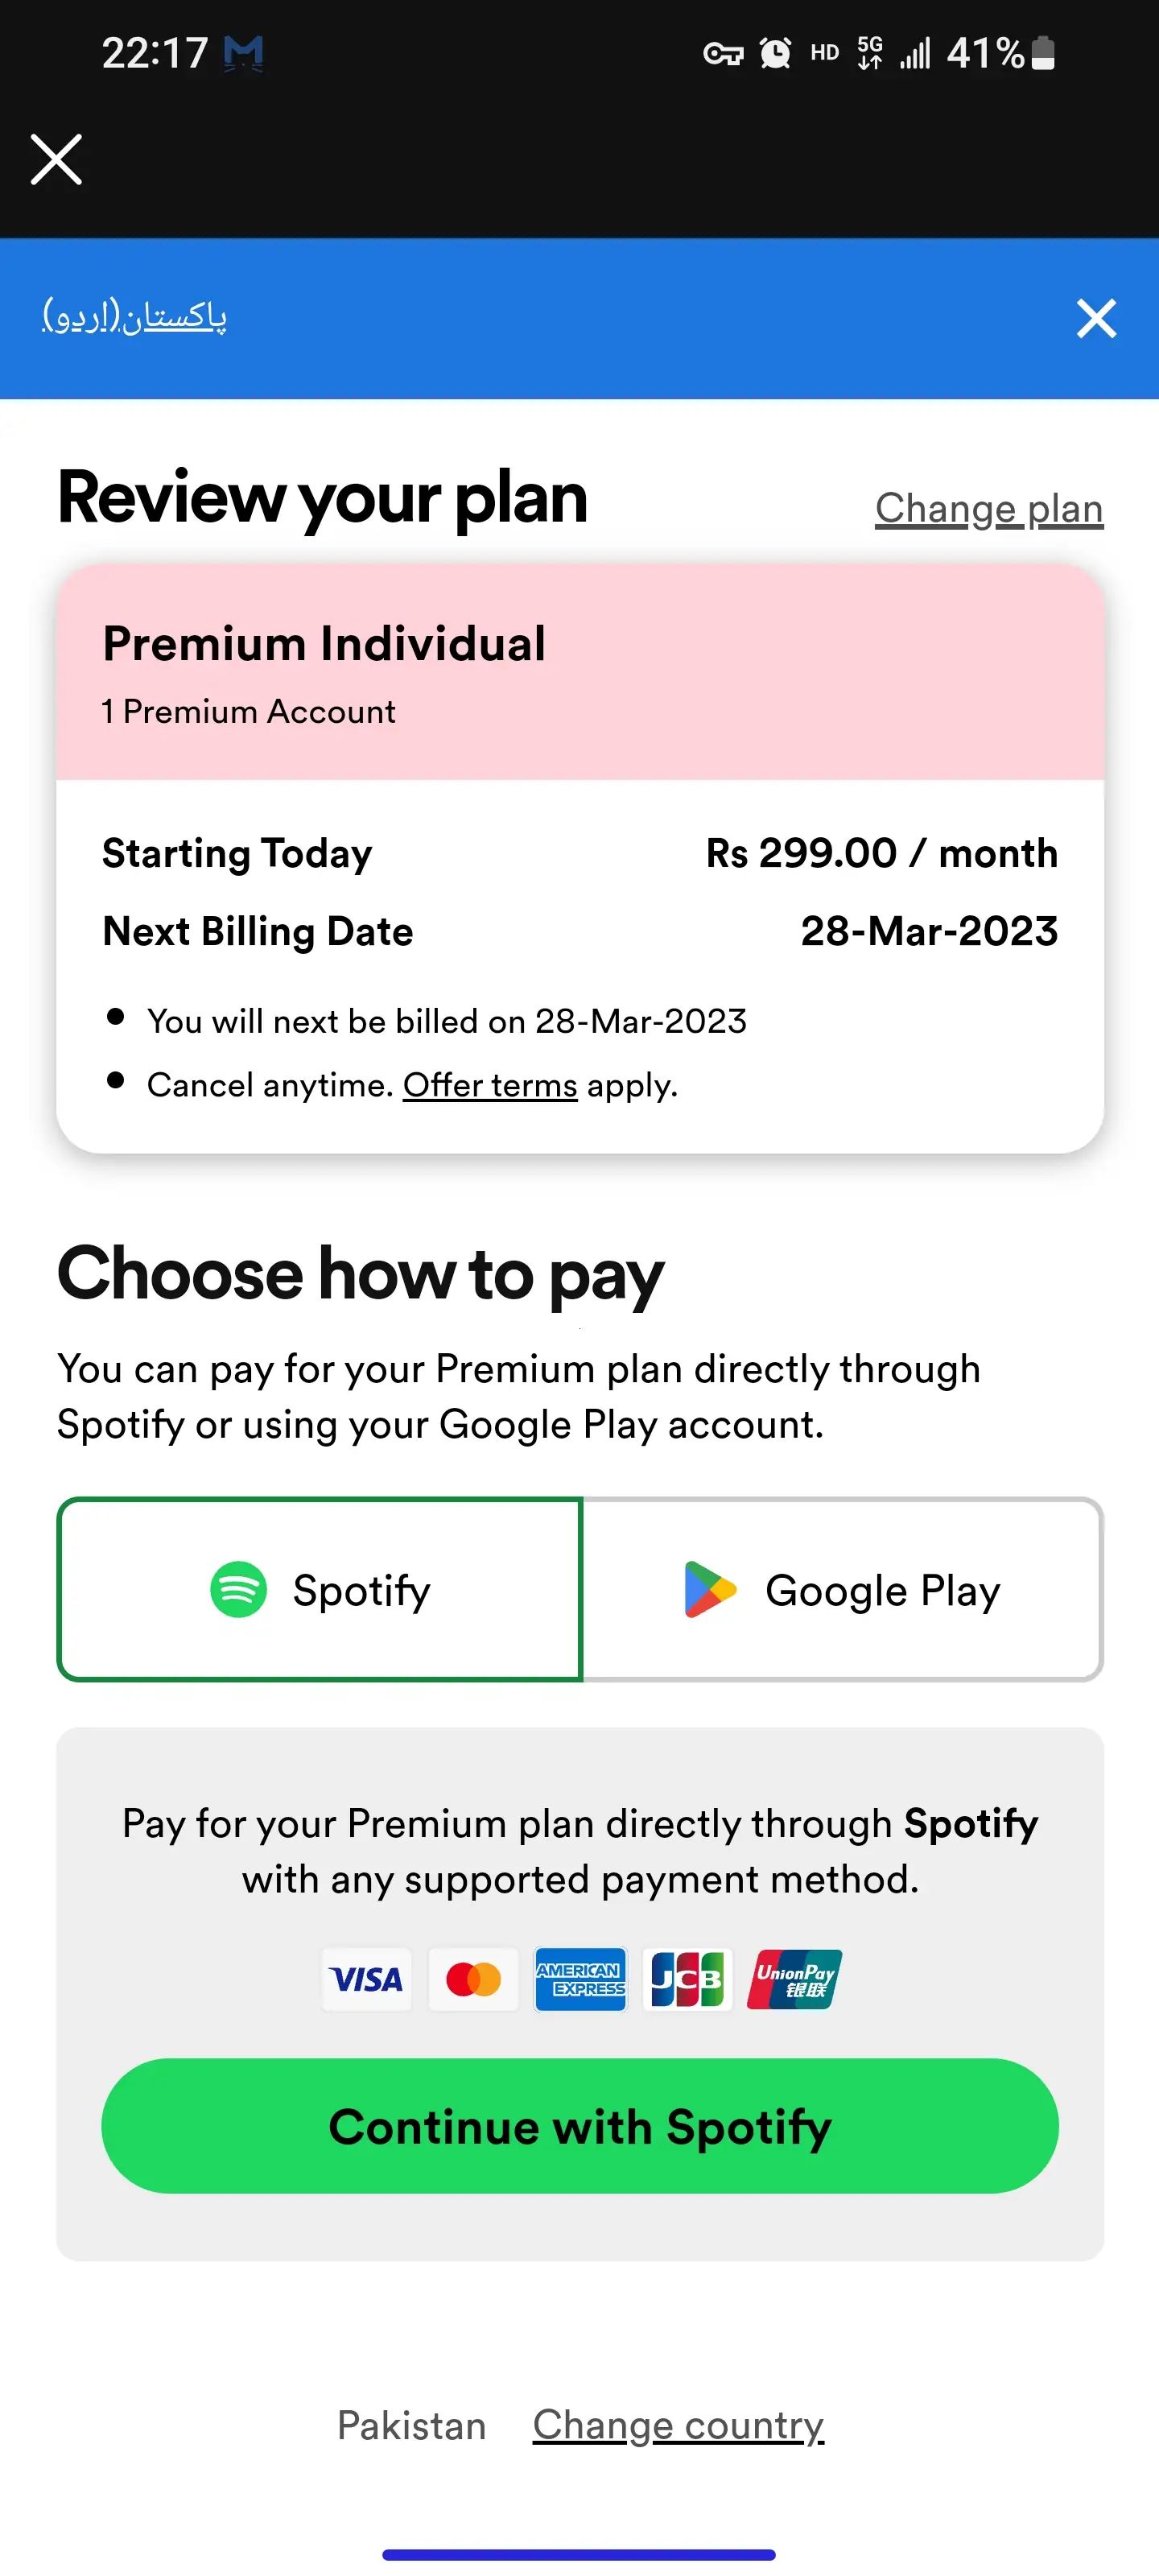Dismiss the blue language banner
The image size is (1159, 2576).
pyautogui.click(x=1096, y=319)
